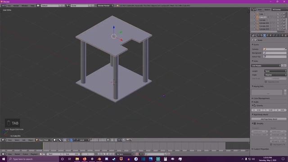The width and height of the screenshot is (288, 162).
Task: Toggle visibility eye for Cylinder.001 row
Action: tap(278, 23)
